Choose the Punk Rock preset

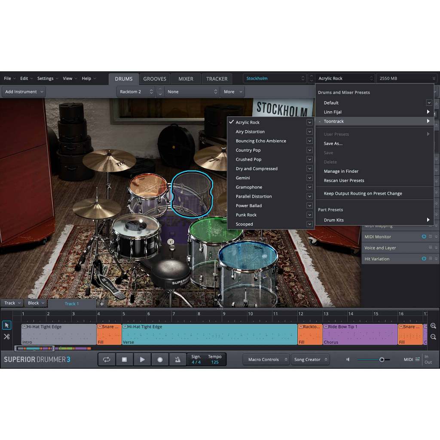(246, 215)
